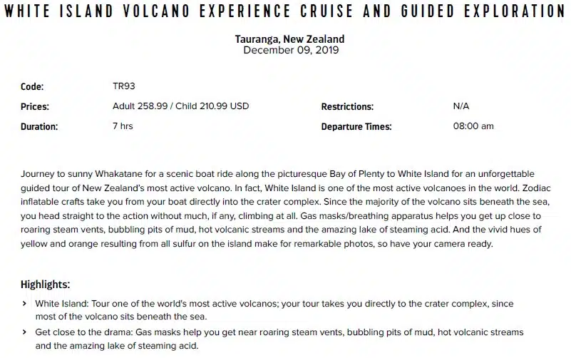Click the chevron beside the White Island highlight
The width and height of the screenshot is (571, 358).
pyautogui.click(x=24, y=304)
